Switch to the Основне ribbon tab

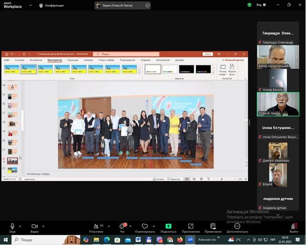(19, 60)
